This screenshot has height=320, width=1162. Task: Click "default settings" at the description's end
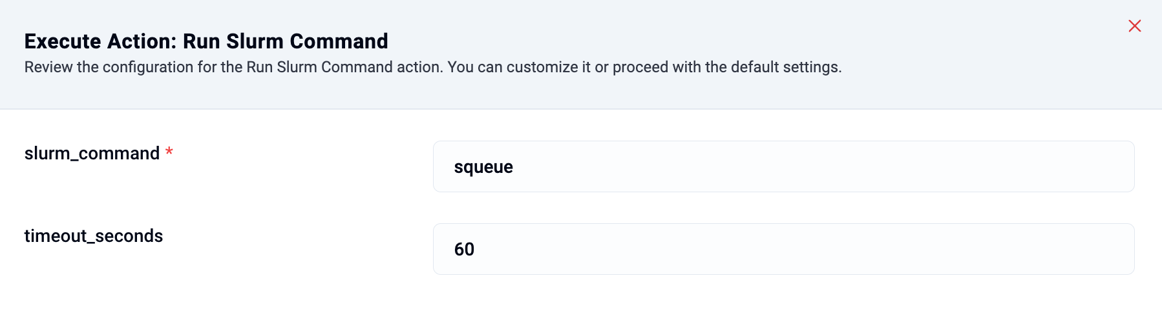coord(786,67)
